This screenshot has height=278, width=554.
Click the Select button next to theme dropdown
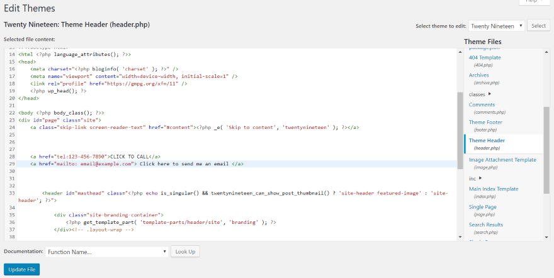[x=538, y=26]
